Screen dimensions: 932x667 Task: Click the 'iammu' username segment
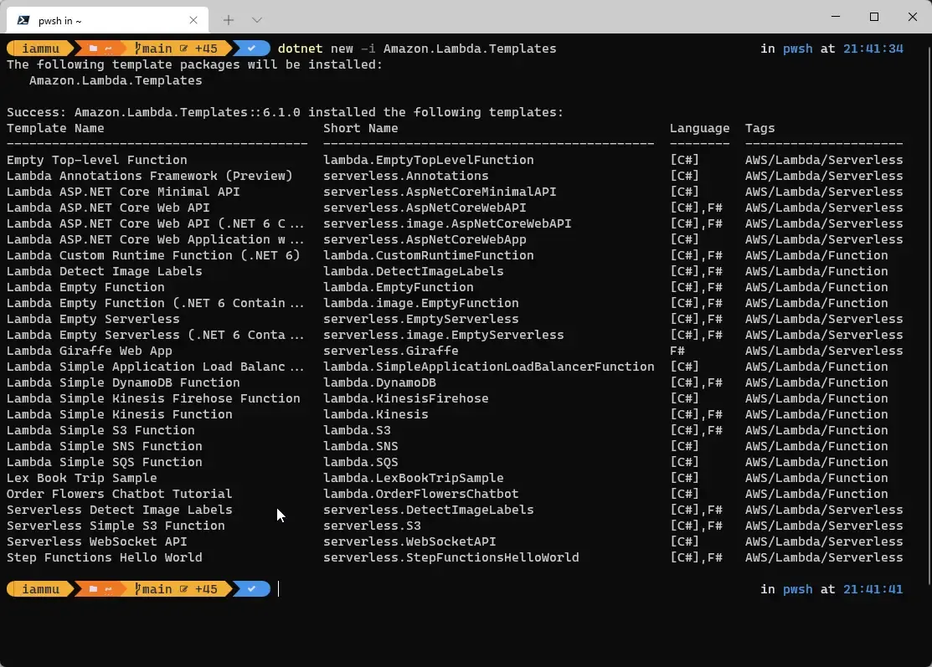pos(41,48)
